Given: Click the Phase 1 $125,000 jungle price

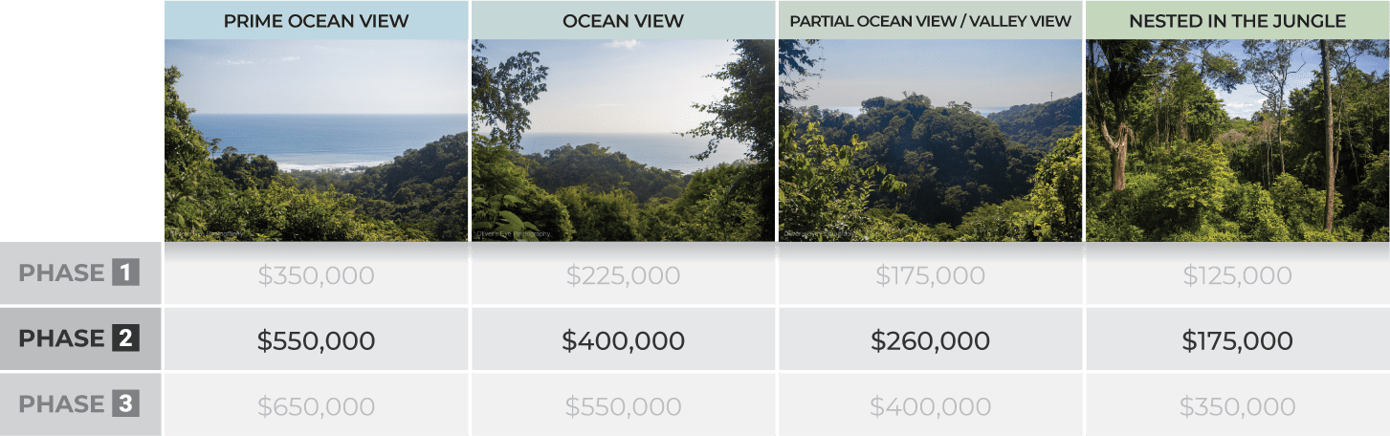Looking at the screenshot, I should (x=1237, y=276).
